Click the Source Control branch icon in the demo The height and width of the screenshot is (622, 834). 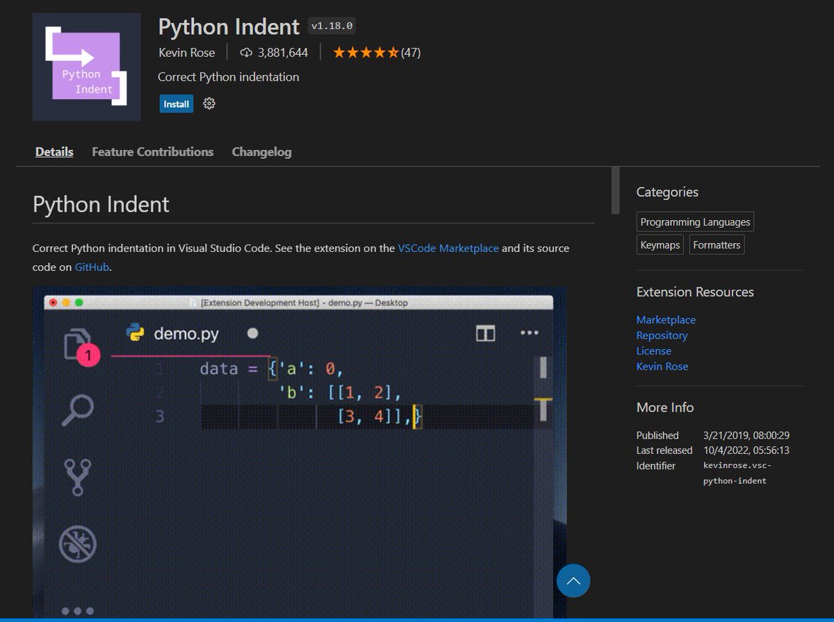(76, 477)
